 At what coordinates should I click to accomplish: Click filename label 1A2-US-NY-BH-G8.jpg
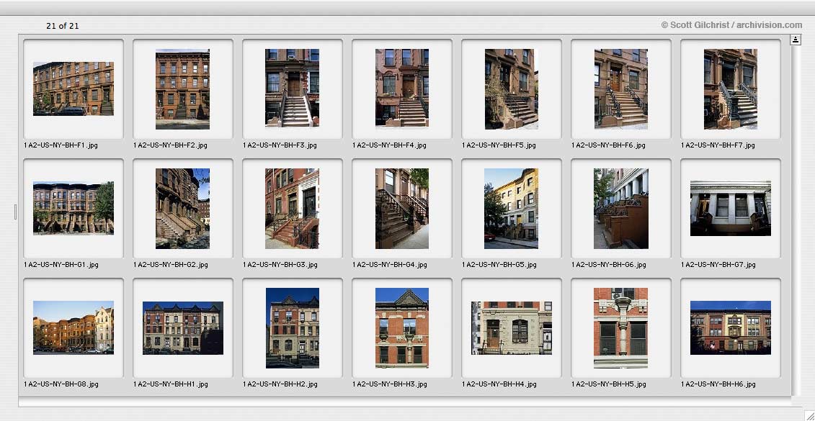(61, 384)
